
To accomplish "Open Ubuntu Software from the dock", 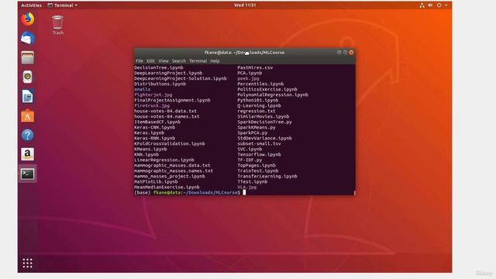I will pos(28,115).
